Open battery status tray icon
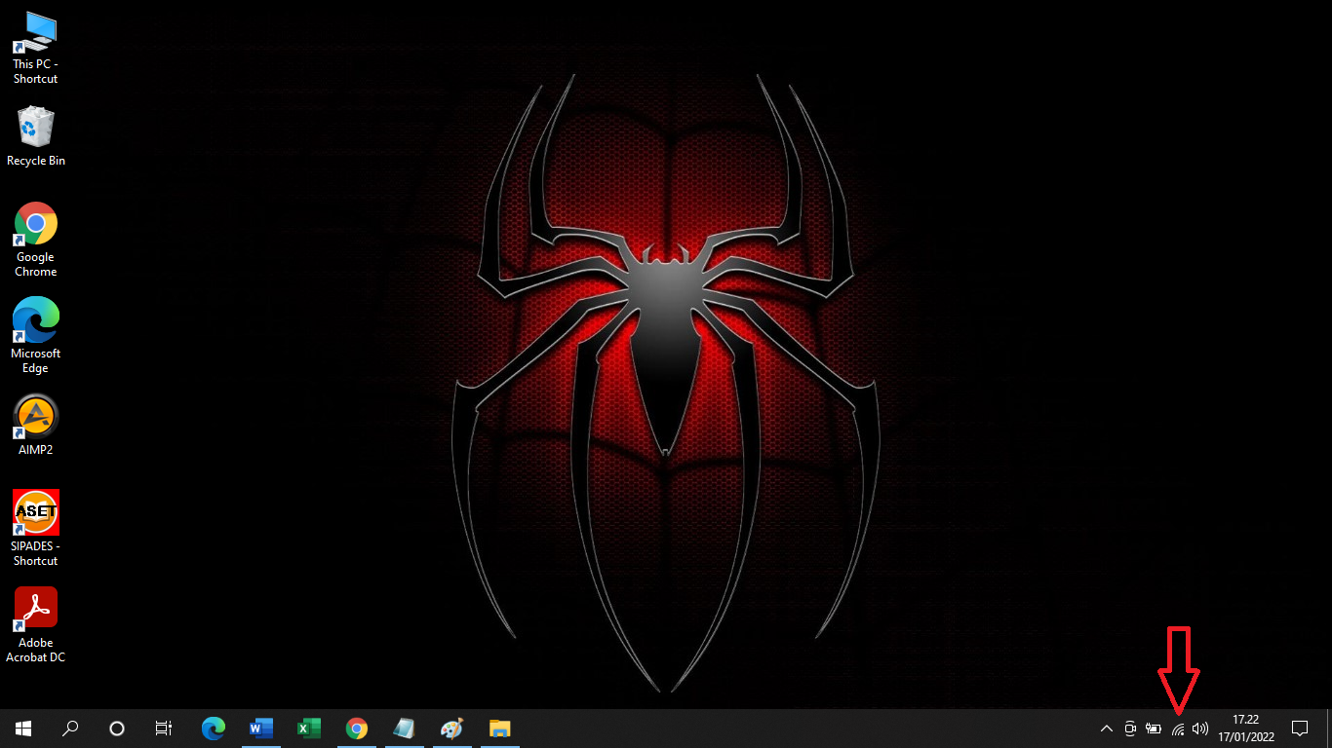Viewport: 1332px width, 748px height. [x=1154, y=729]
